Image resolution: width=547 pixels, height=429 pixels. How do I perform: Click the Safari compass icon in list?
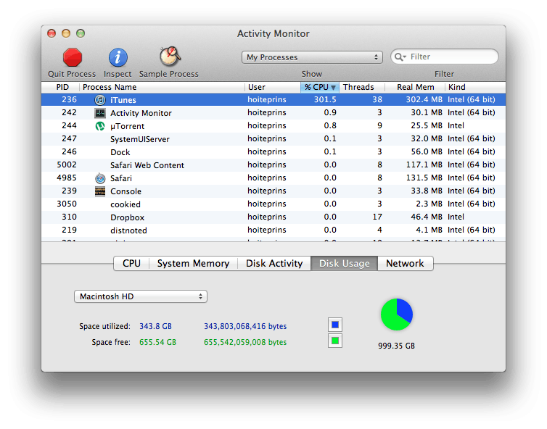pos(100,178)
